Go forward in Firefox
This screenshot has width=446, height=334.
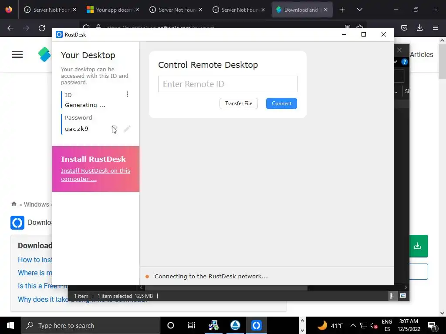click(x=26, y=28)
